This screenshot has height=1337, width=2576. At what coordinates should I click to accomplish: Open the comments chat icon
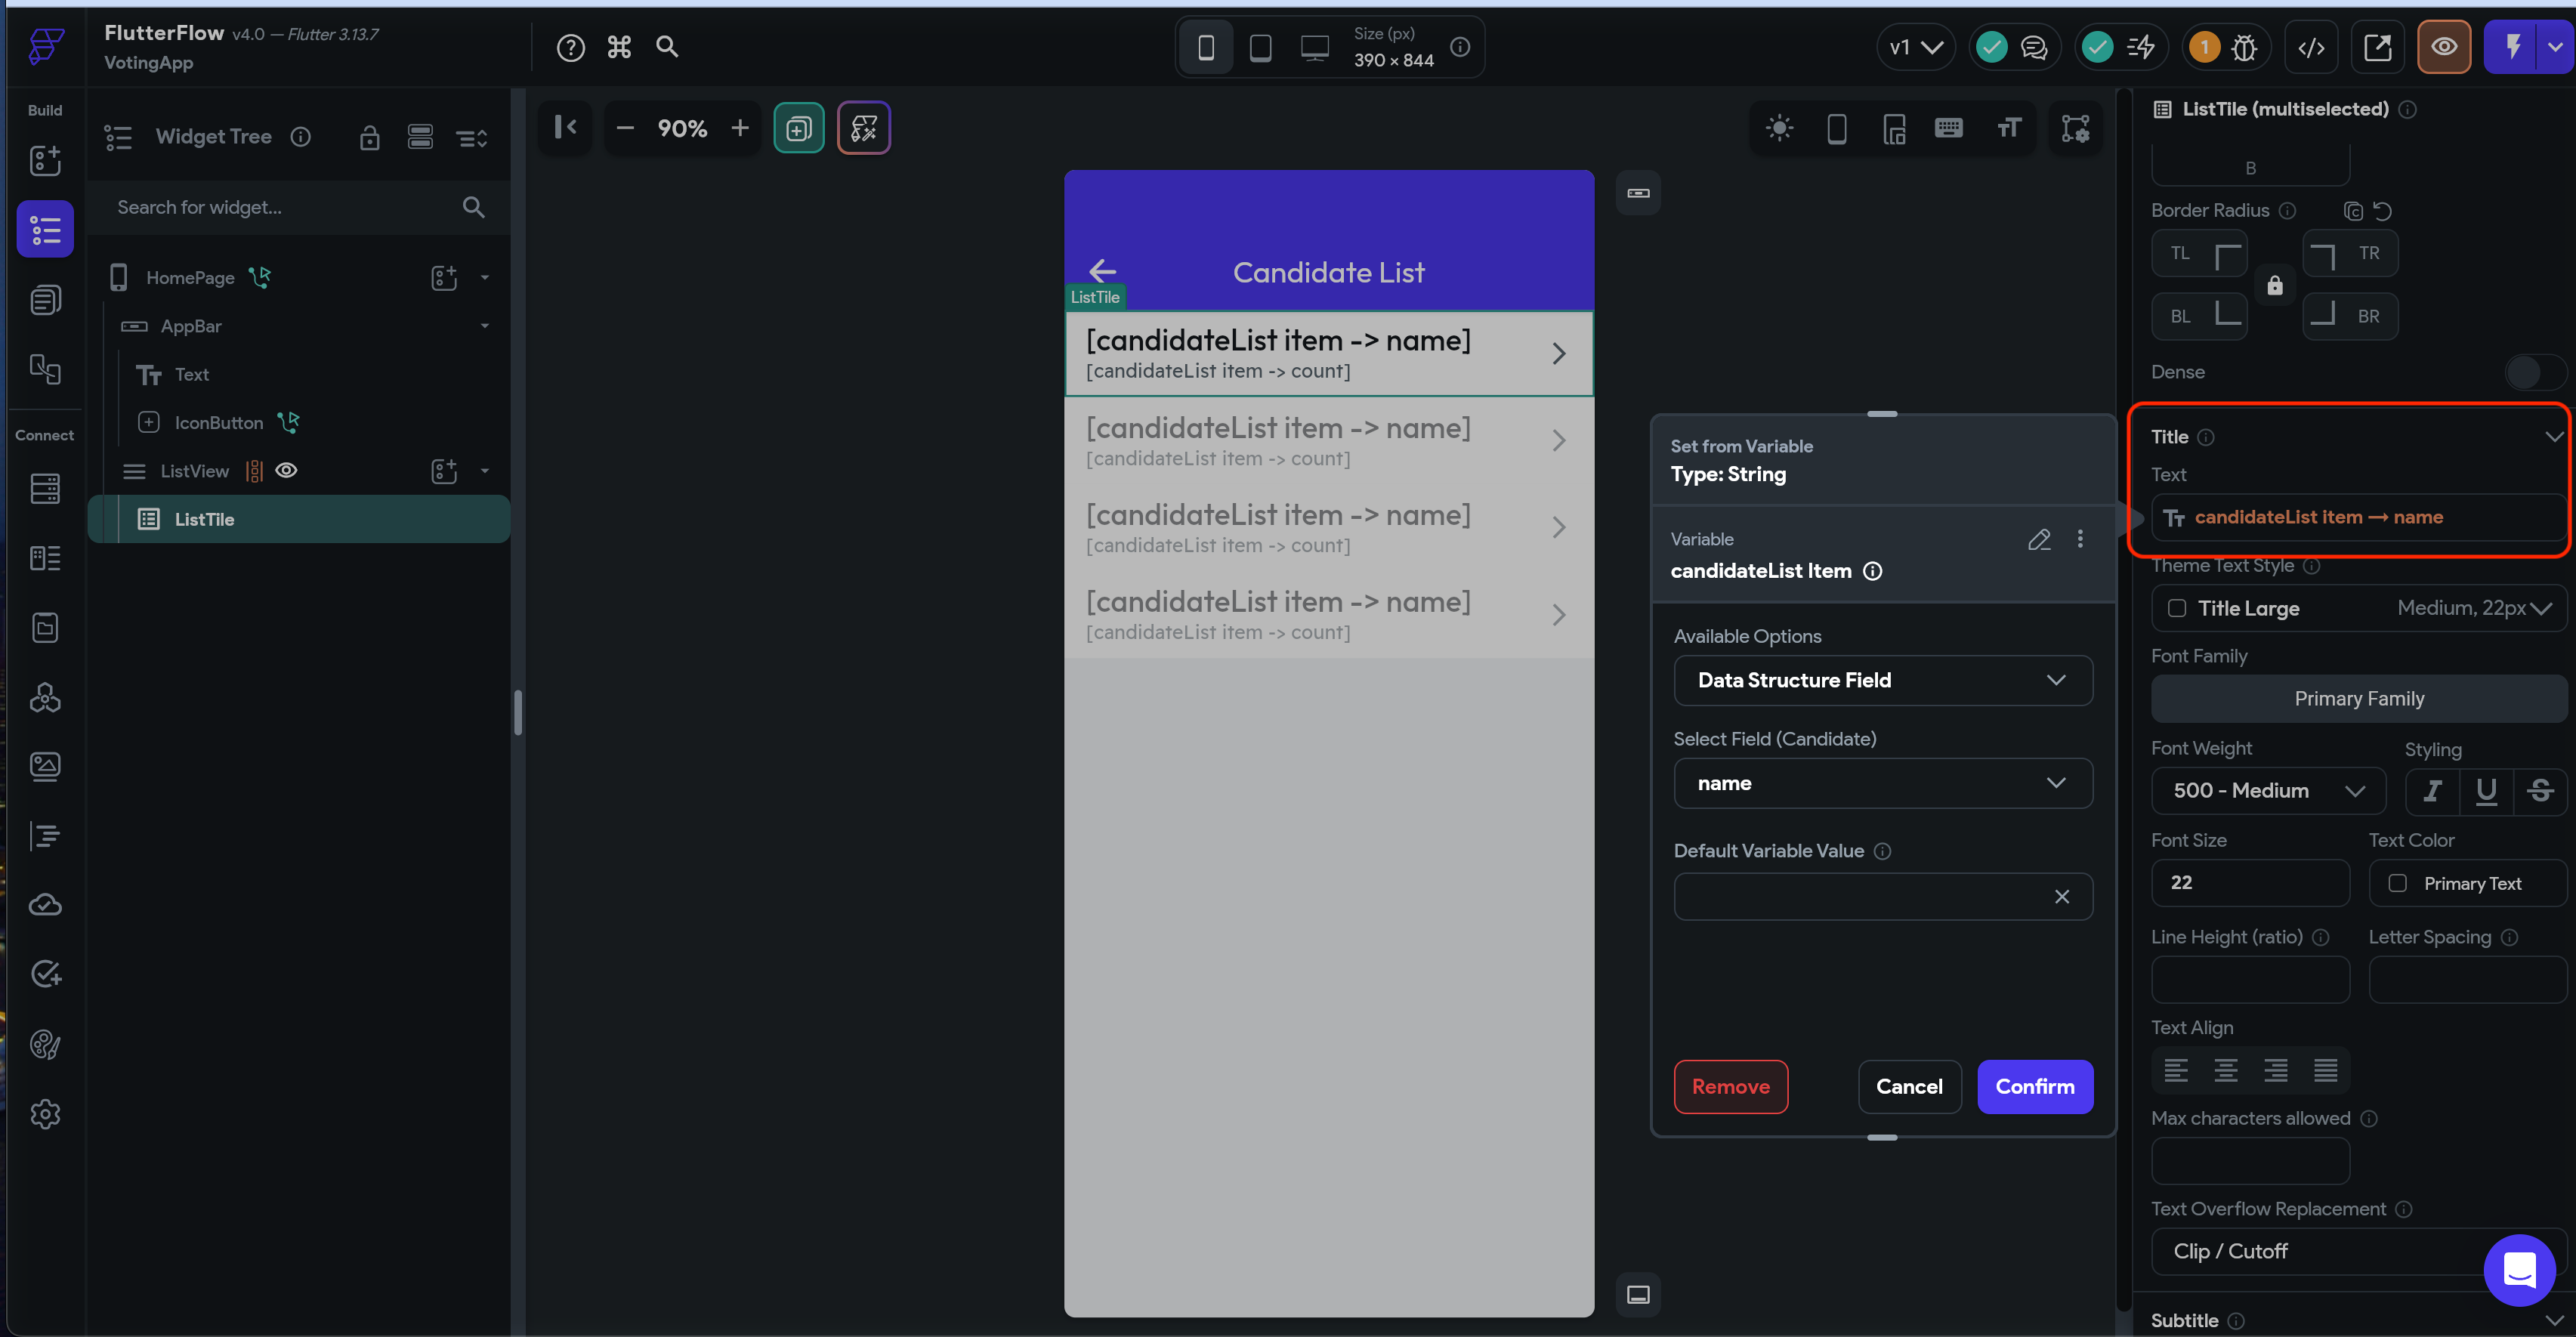click(2034, 47)
